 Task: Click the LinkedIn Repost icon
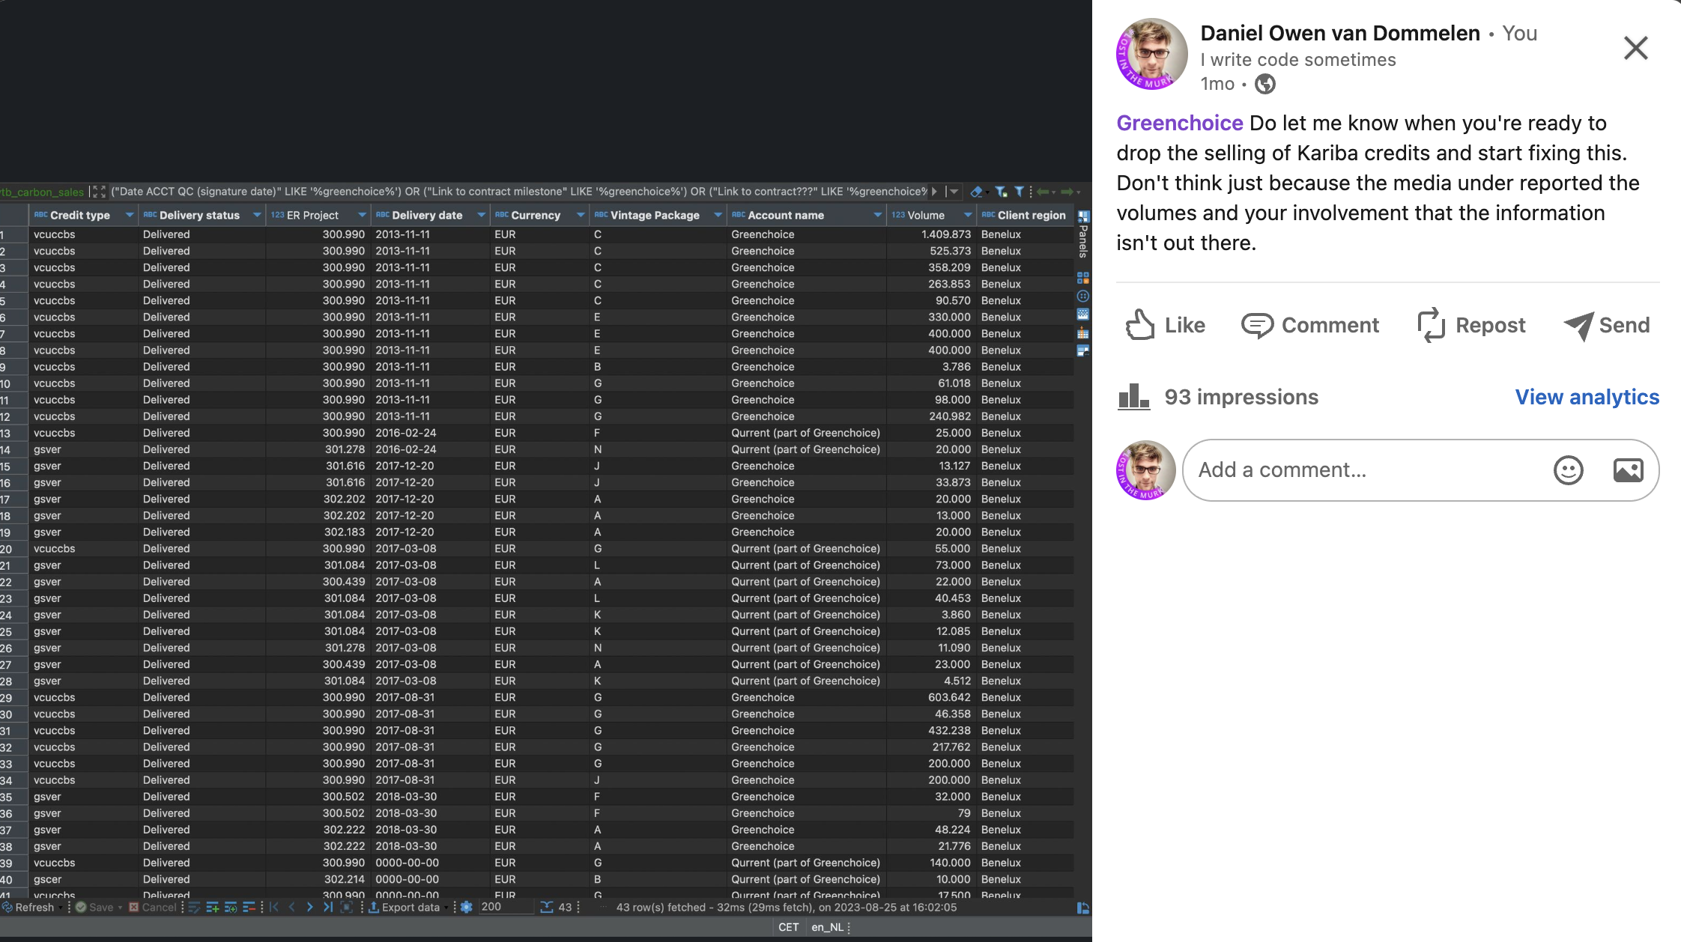click(1431, 325)
